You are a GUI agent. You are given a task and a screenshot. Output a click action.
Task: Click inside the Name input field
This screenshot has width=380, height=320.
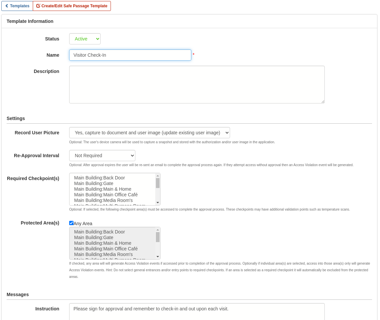[x=130, y=55]
